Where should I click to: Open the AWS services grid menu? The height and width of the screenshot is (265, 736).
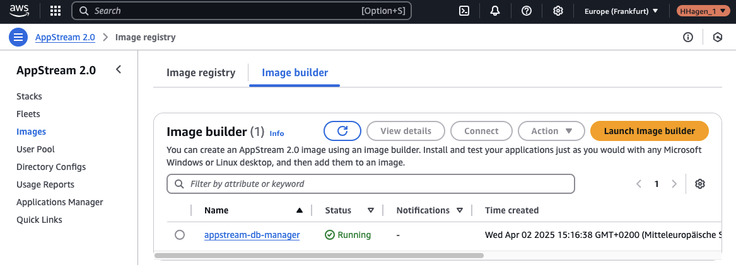click(x=55, y=11)
